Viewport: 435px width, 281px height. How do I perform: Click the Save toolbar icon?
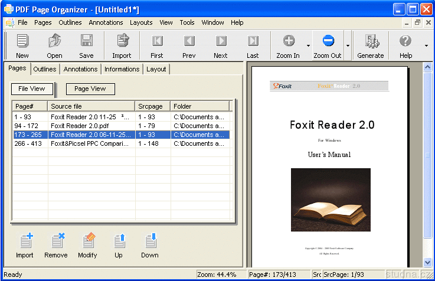click(x=86, y=45)
